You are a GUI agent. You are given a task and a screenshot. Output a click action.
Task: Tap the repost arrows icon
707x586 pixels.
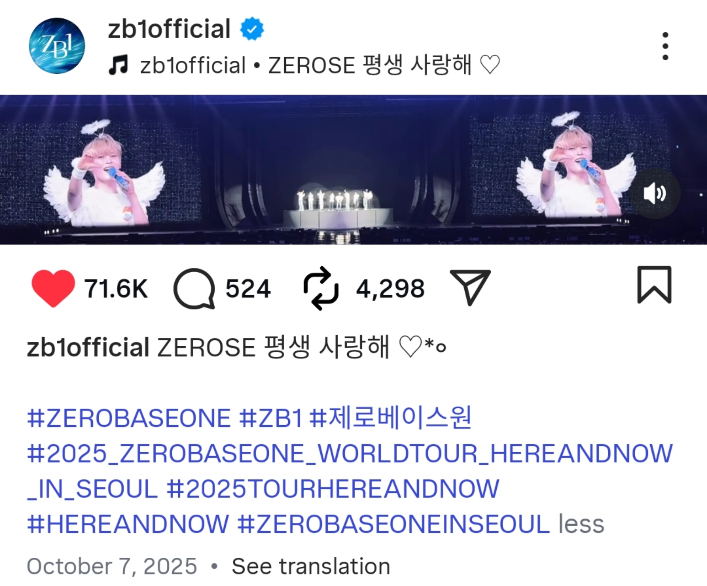pyautogui.click(x=321, y=288)
